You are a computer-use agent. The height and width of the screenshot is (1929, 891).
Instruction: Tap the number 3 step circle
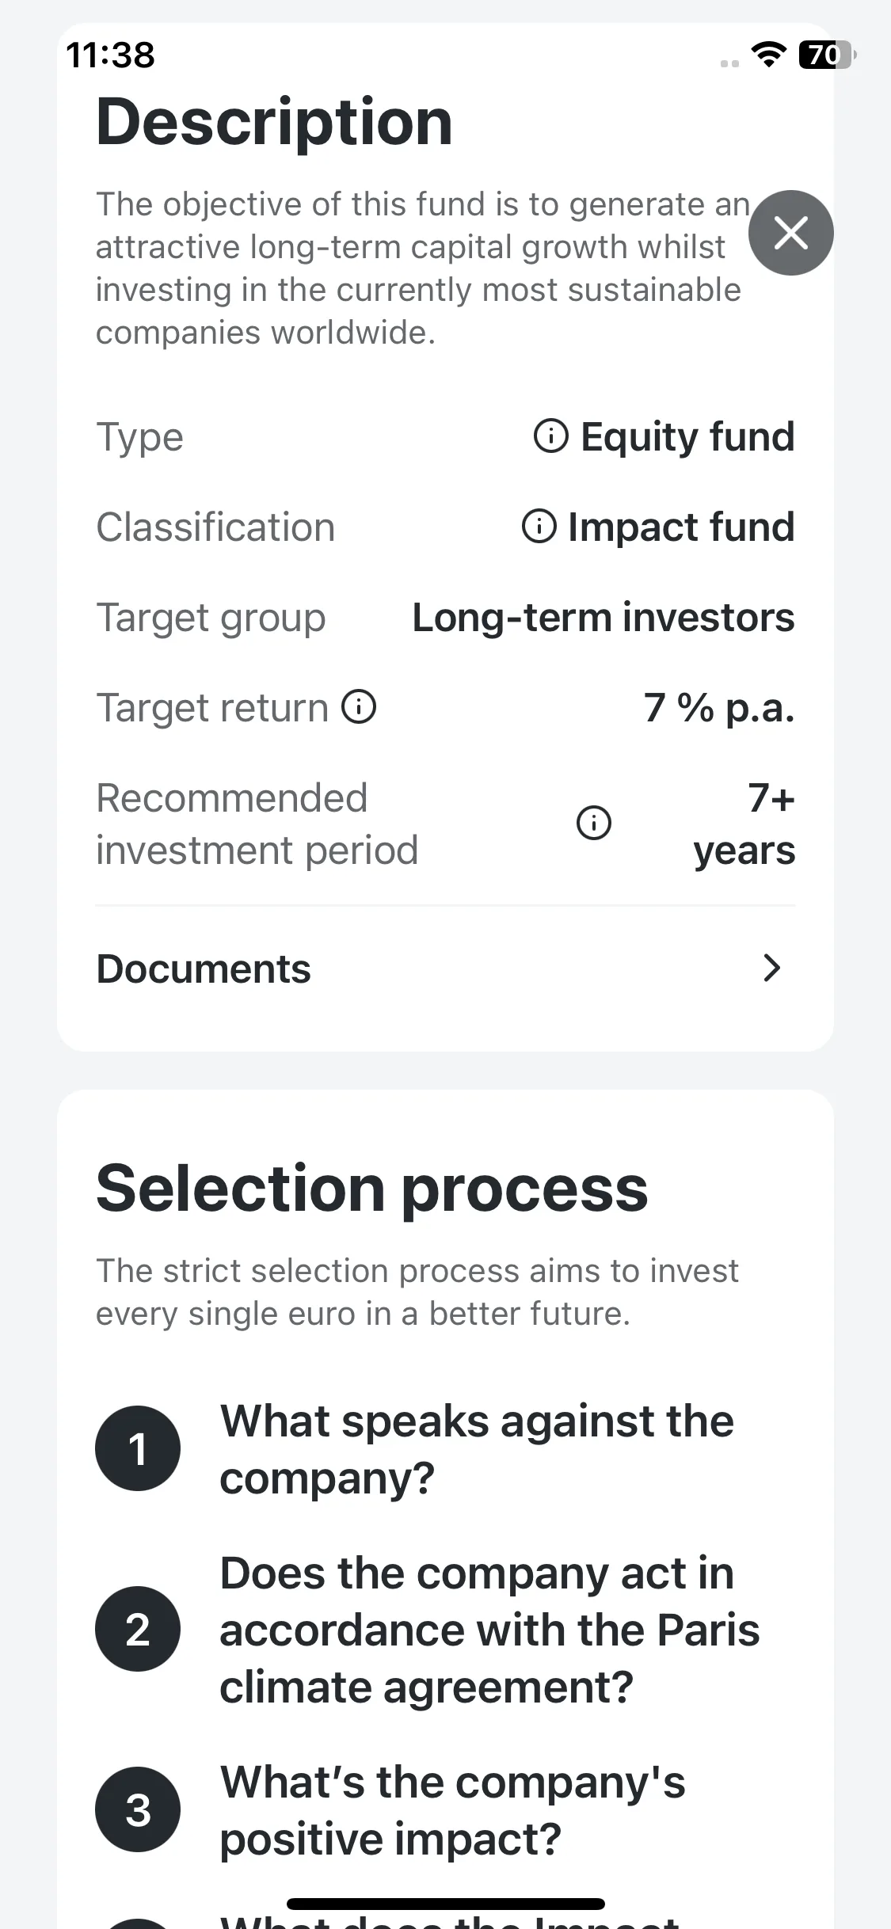click(x=138, y=1809)
